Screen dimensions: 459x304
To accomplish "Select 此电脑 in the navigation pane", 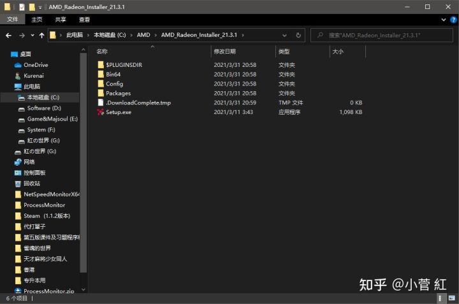I will tap(32, 87).
